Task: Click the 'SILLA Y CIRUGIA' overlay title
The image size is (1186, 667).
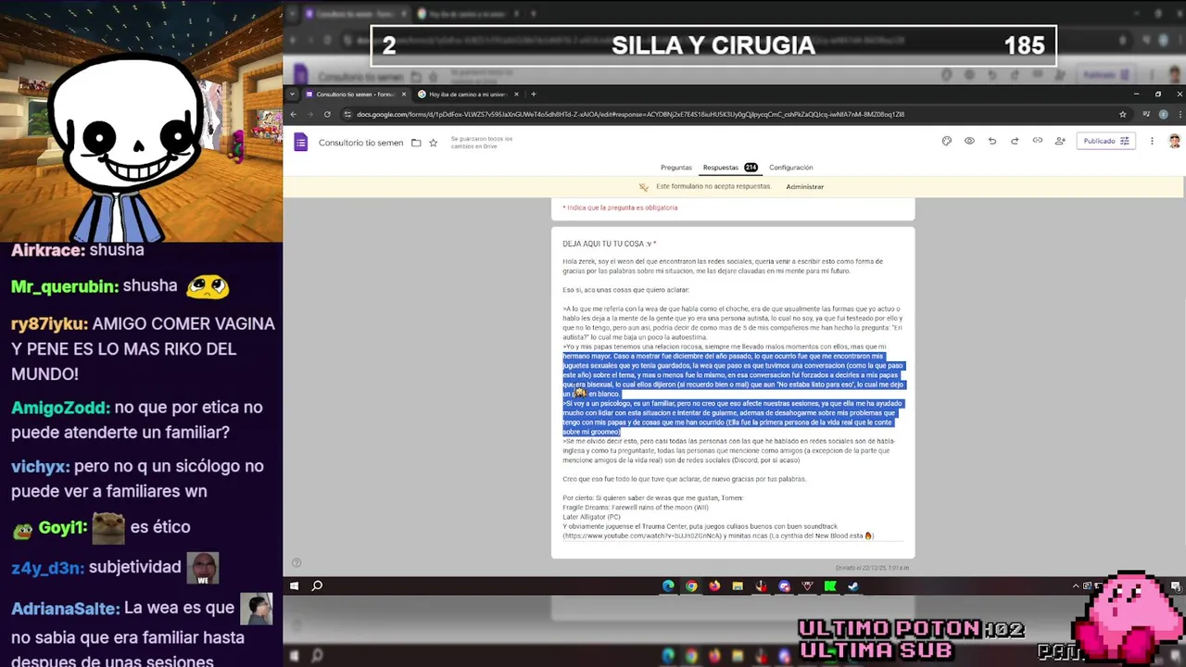Action: [713, 45]
